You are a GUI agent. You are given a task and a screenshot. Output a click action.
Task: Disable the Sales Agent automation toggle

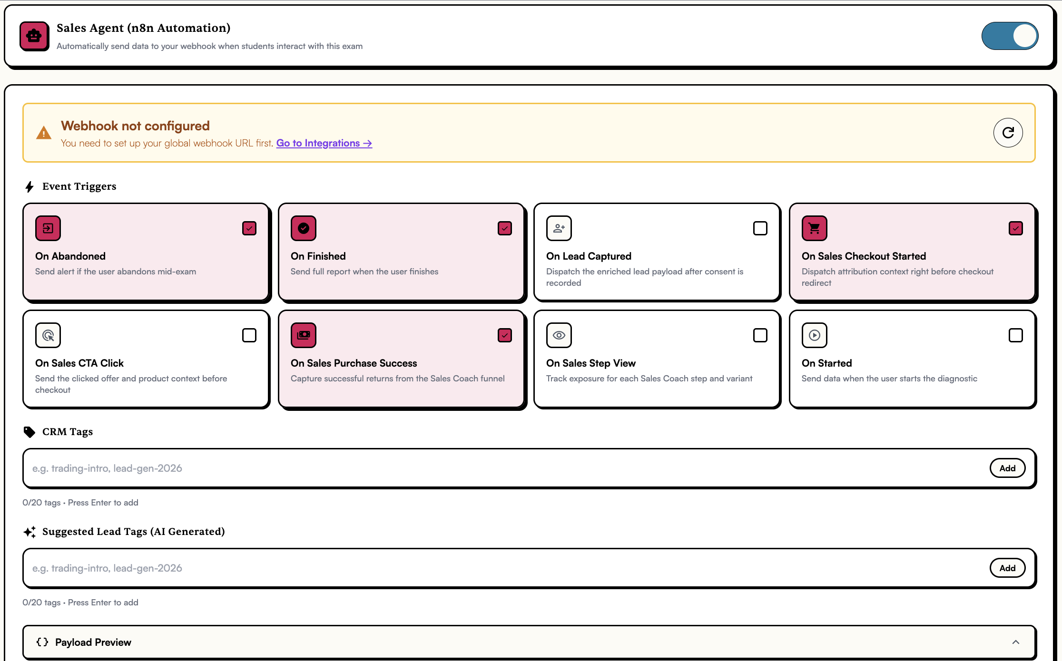coord(1010,36)
